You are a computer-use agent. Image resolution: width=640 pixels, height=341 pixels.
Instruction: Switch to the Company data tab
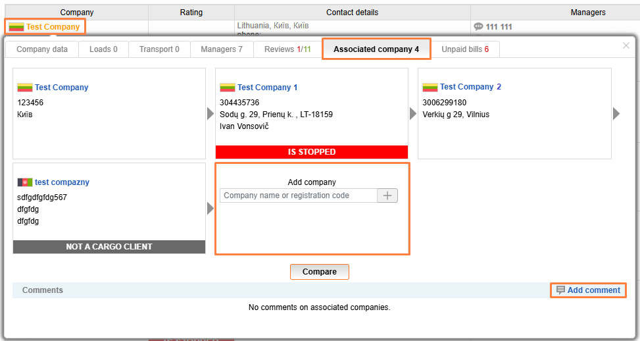(x=41, y=49)
